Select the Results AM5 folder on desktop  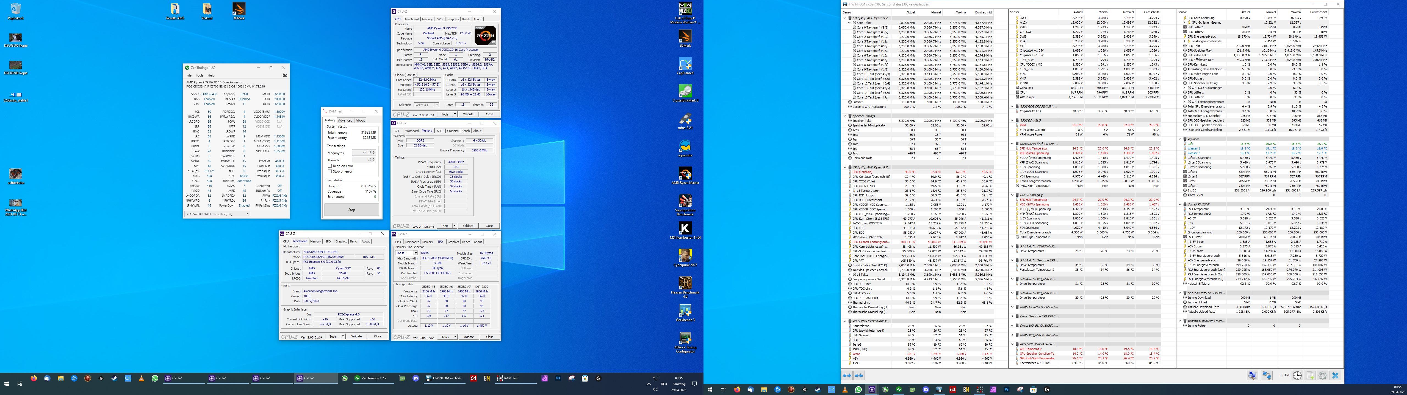175,12
